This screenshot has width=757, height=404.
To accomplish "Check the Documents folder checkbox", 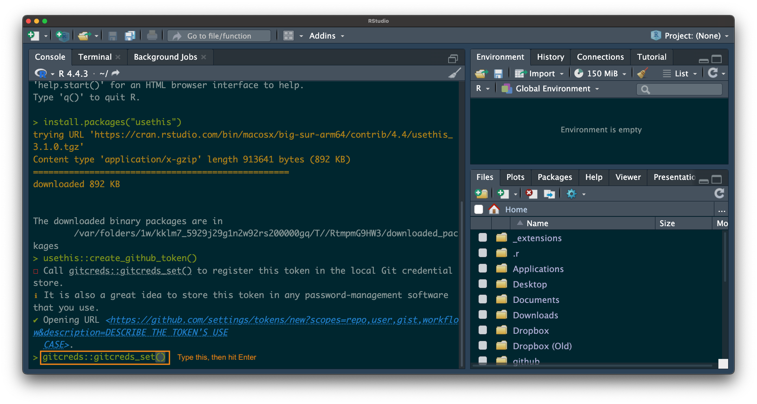I will 483,300.
